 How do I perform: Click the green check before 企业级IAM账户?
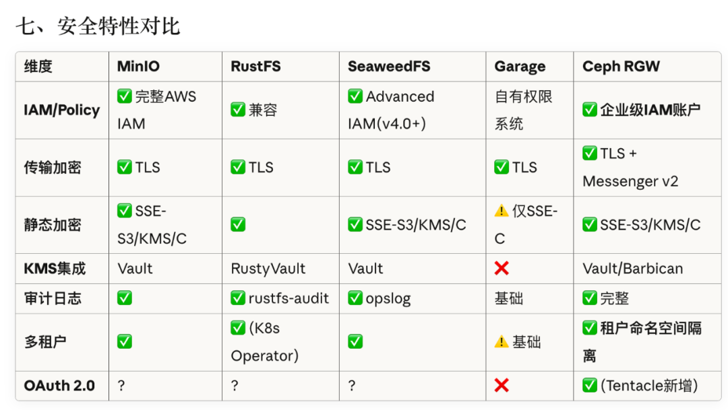(x=590, y=110)
